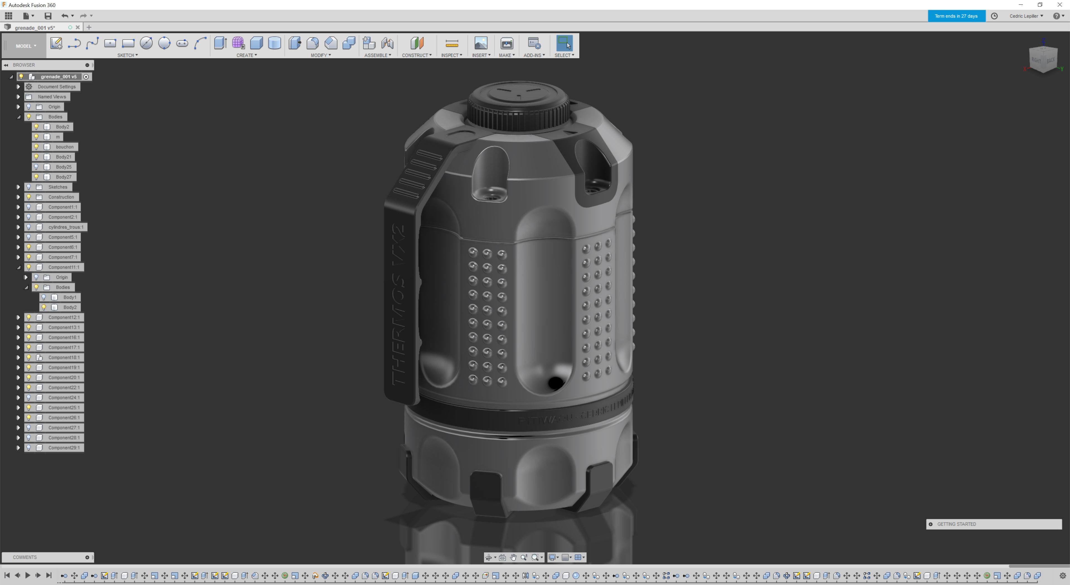Select the Two-Point Rectangle sketch tool
Screen dimensions: 1070x585
pyautogui.click(x=128, y=43)
